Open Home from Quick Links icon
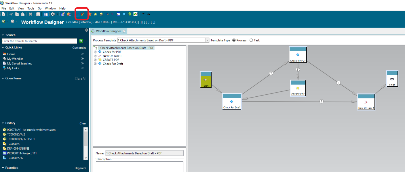This screenshot has width=405, height=172. [x=5, y=54]
